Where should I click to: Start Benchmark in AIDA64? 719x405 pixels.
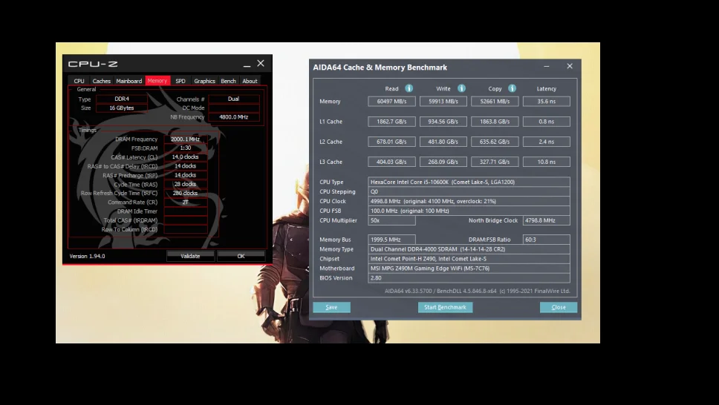click(445, 307)
